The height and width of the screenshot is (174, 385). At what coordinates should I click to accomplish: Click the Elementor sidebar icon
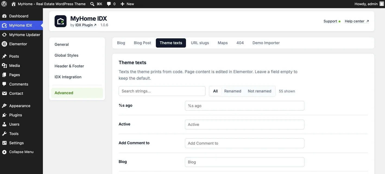4,44
